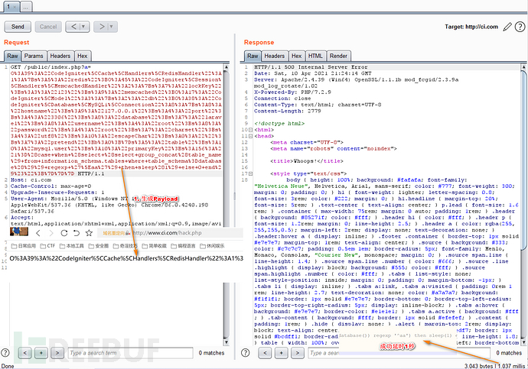528x369 pixels.
Task: Open the CTF bookmarks folder
Action: click(x=47, y=246)
